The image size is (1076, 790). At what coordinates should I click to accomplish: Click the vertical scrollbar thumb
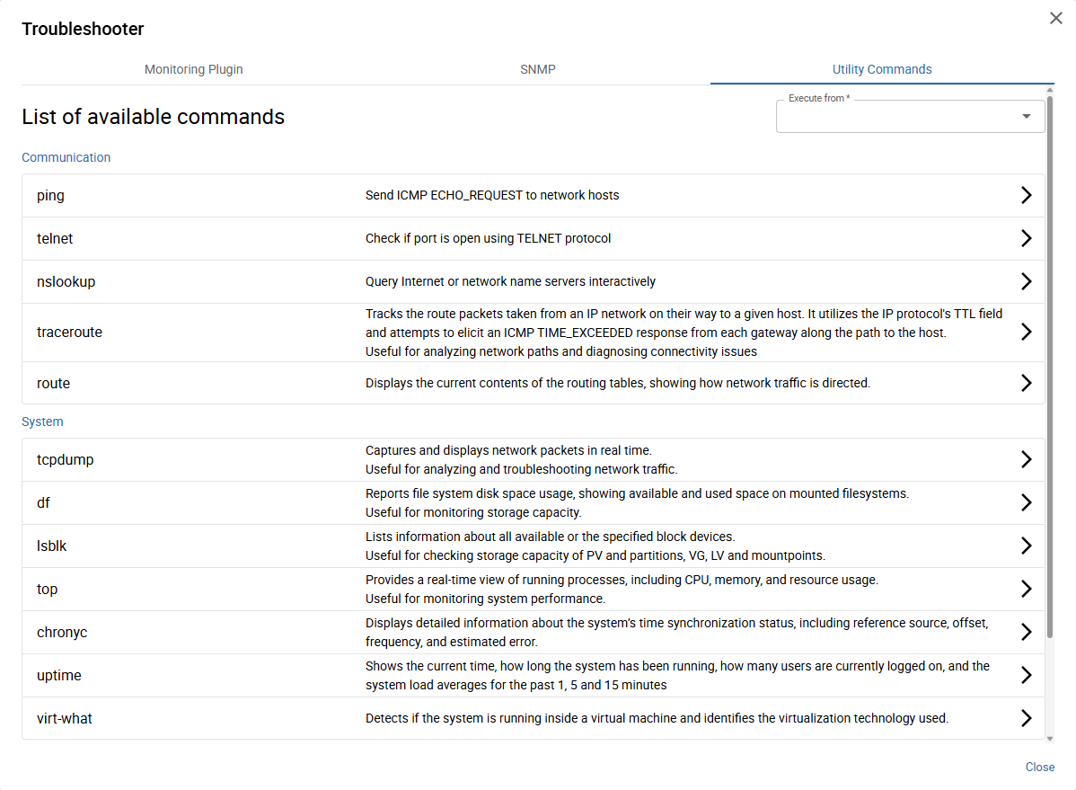(x=1050, y=359)
